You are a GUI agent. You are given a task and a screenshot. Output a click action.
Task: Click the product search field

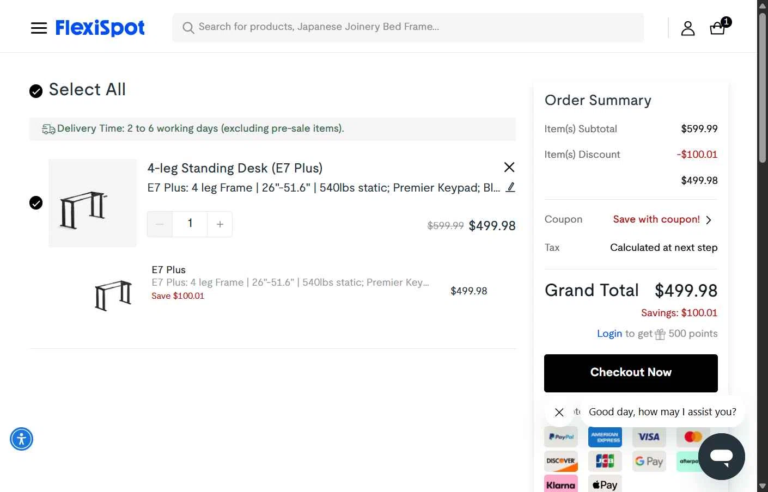pyautogui.click(x=409, y=27)
